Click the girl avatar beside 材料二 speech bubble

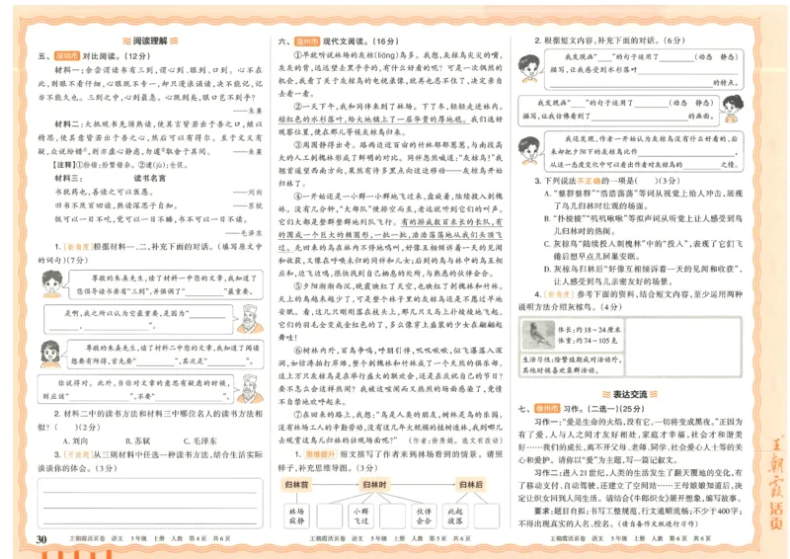50,354
